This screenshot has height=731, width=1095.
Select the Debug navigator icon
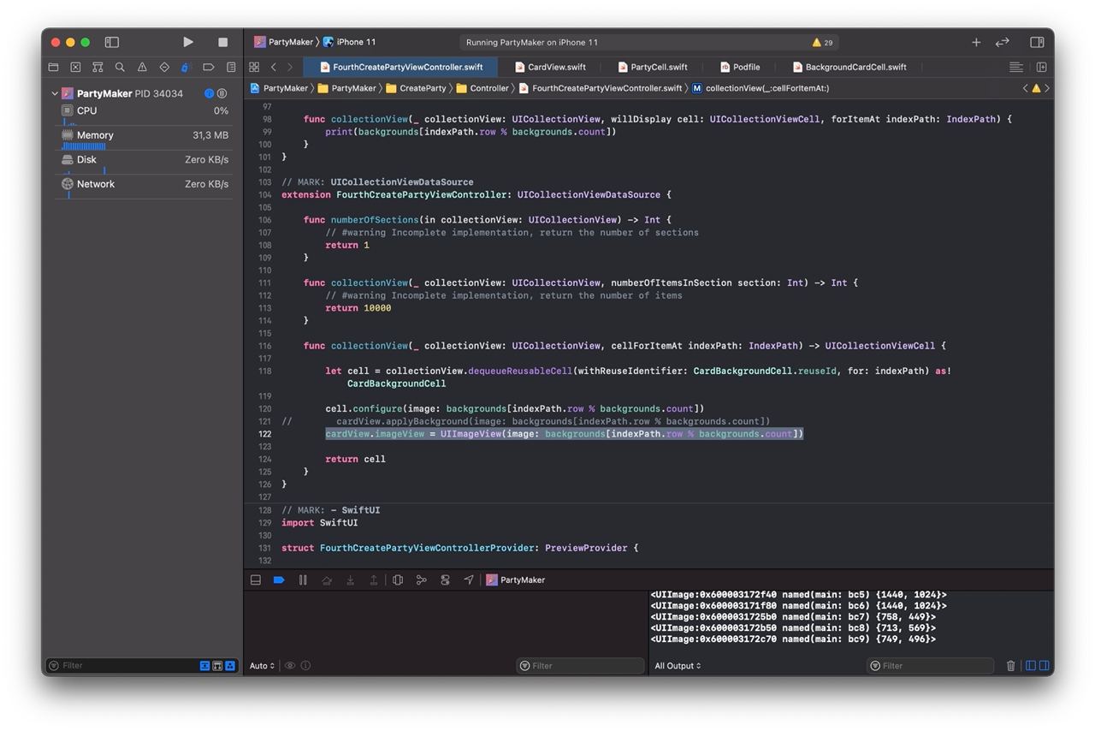click(186, 67)
